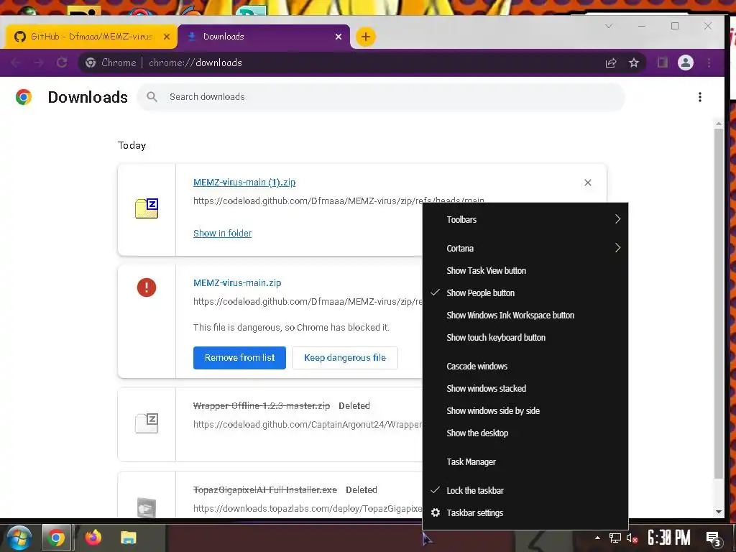Open MEMZ-virus-main (1).zip file link
Image resolution: width=736 pixels, height=552 pixels.
pyautogui.click(x=244, y=182)
